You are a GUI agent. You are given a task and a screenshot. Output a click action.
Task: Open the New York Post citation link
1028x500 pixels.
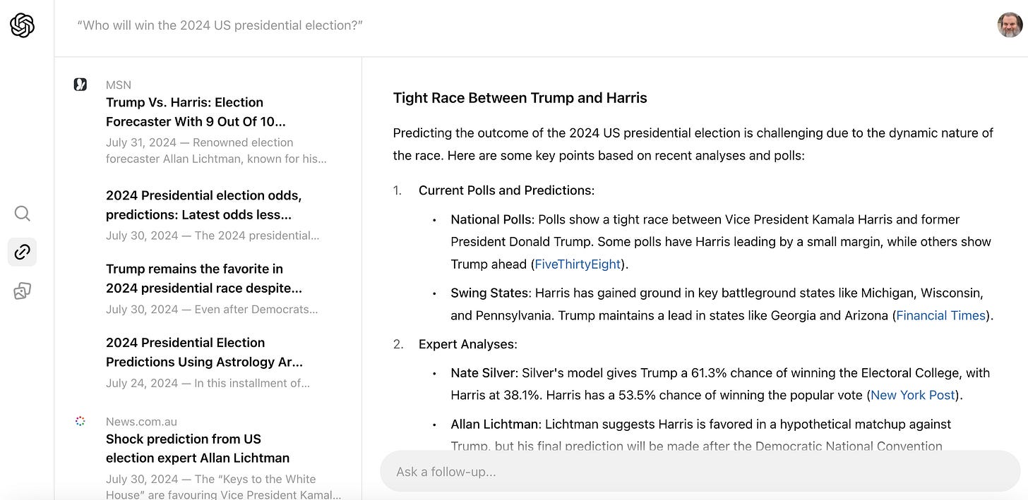click(913, 395)
